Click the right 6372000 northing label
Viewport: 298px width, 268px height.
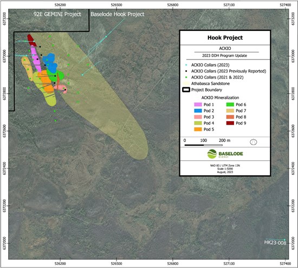click(293, 243)
